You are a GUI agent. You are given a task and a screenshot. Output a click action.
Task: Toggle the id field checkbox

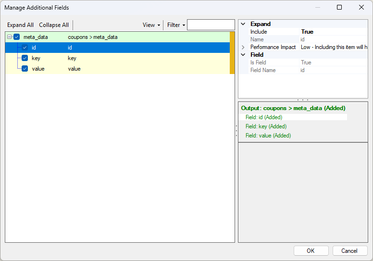25,48
